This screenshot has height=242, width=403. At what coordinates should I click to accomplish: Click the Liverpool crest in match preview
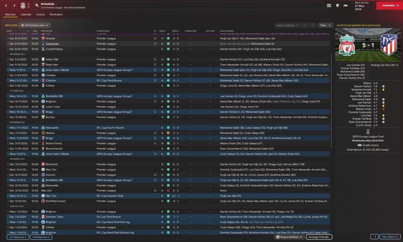click(347, 45)
